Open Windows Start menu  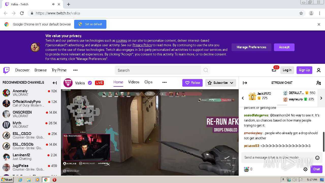coord(7,180)
